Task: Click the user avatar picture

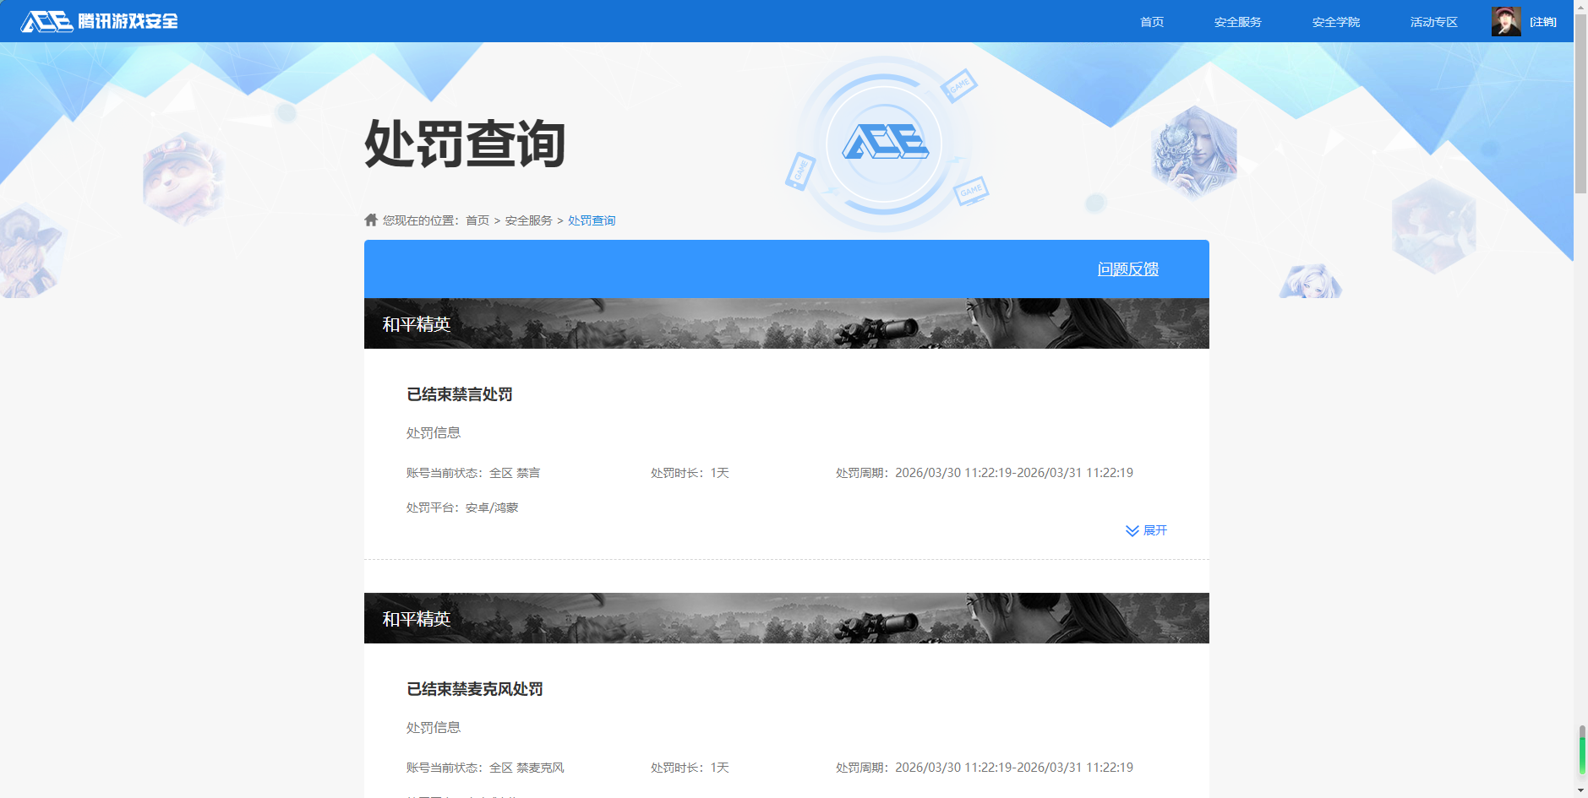Action: 1506,21
